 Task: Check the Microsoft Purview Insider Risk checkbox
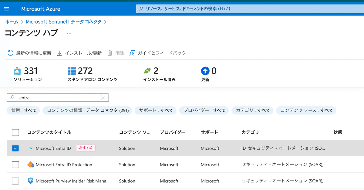tap(15, 181)
